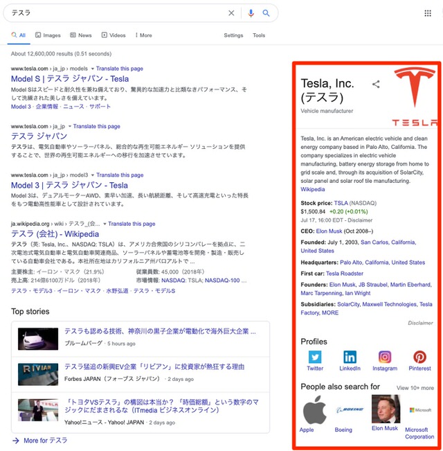Open the TSLA stock ticker link
This screenshot has height=451, width=443.
[341, 203]
